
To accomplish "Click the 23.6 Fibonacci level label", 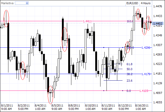I will [x=129, y=81].
